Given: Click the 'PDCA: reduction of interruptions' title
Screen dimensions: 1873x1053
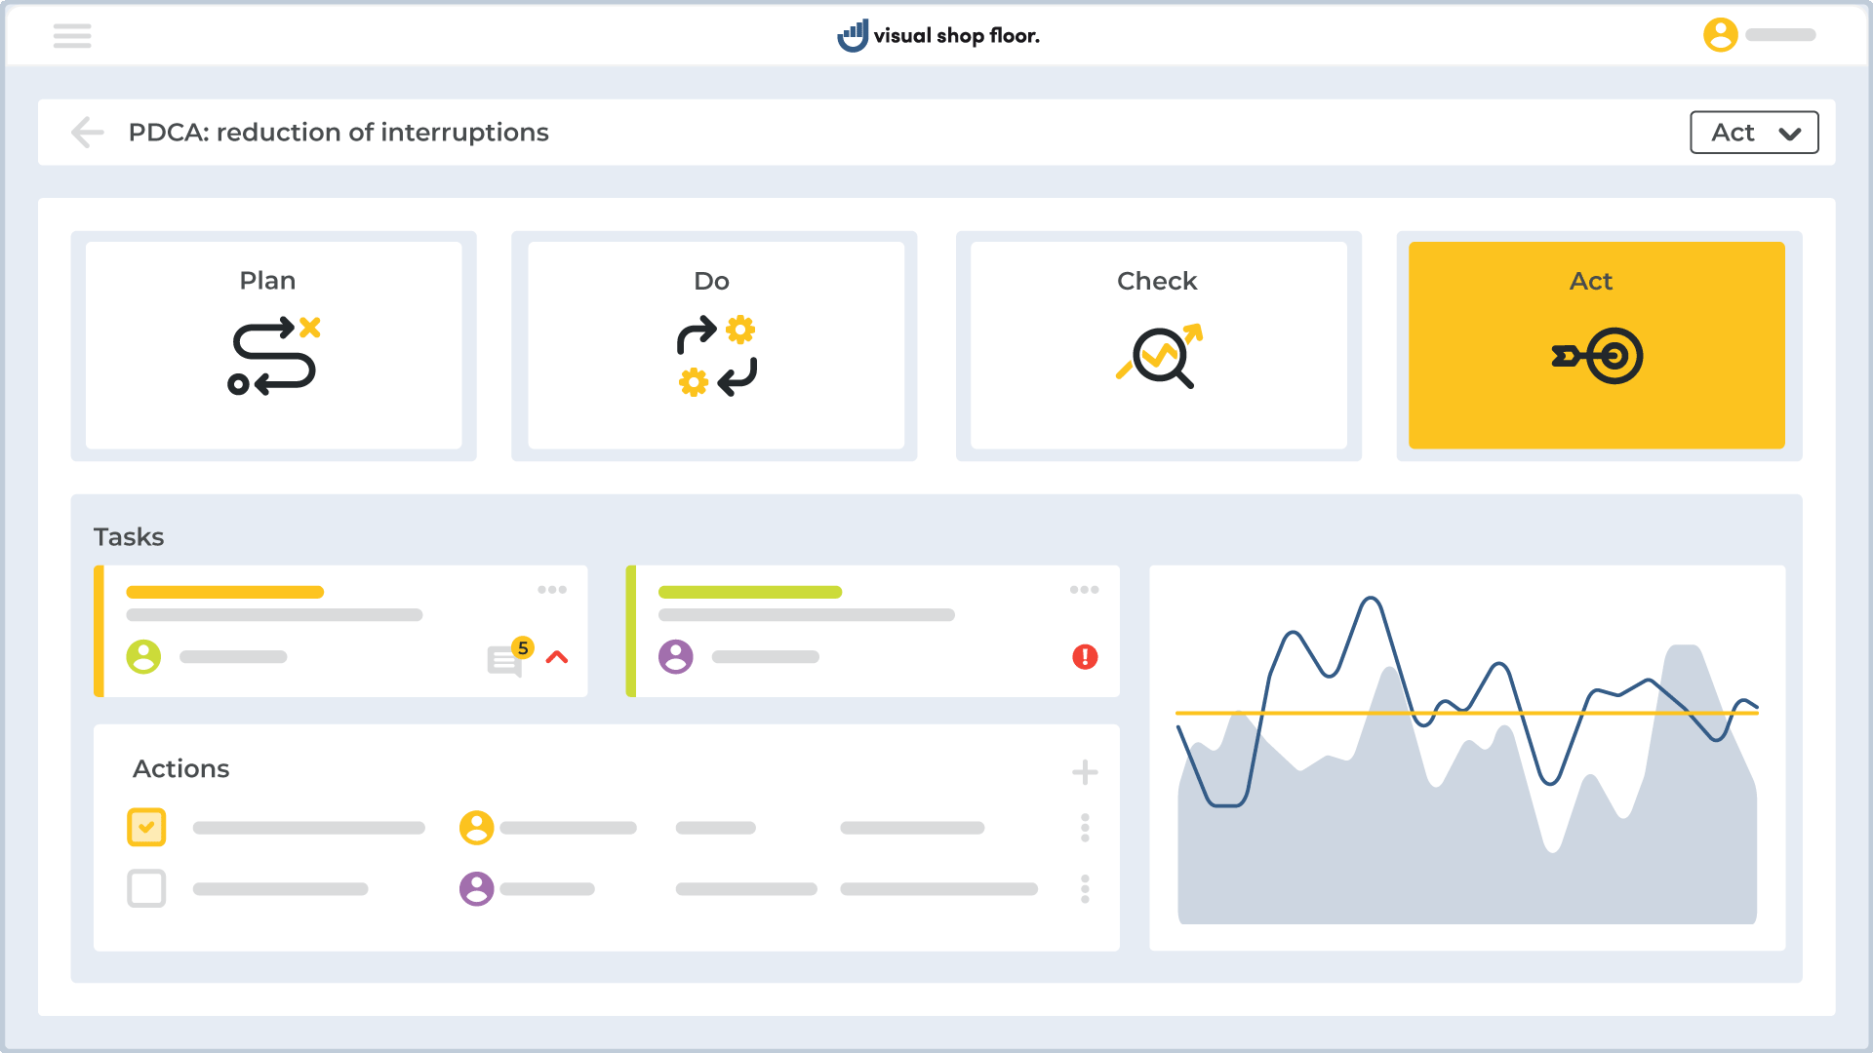Looking at the screenshot, I should coord(339,133).
